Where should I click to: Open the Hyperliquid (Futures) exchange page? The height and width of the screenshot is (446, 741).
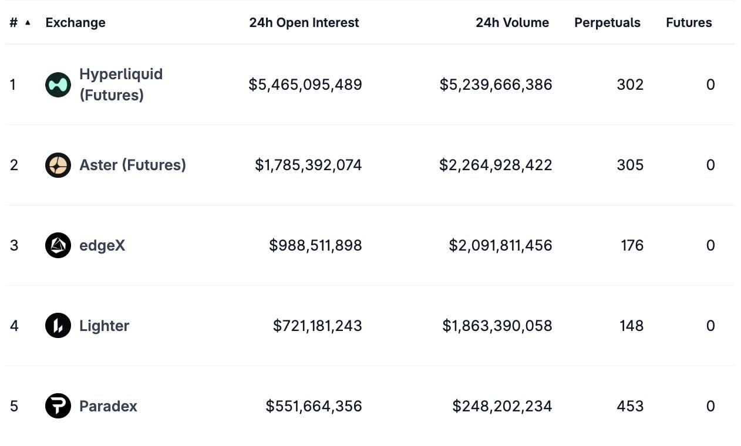point(120,84)
